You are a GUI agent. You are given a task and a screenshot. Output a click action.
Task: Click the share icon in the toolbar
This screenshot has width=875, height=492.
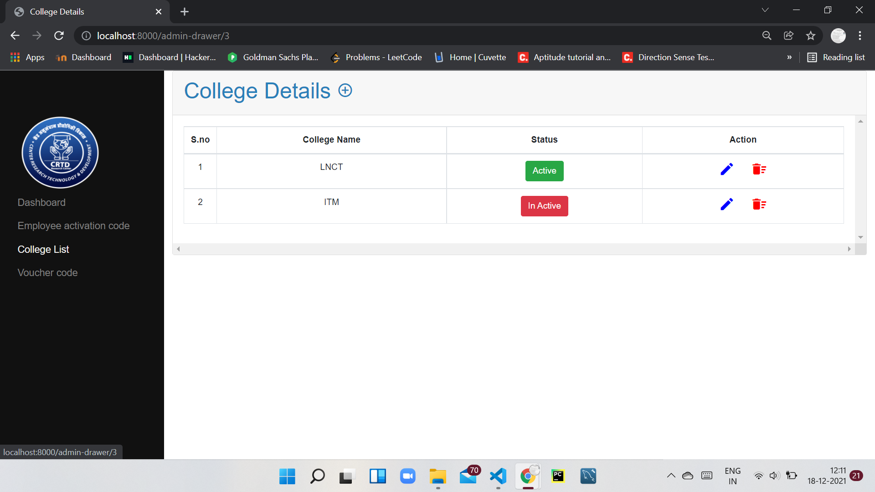789,36
